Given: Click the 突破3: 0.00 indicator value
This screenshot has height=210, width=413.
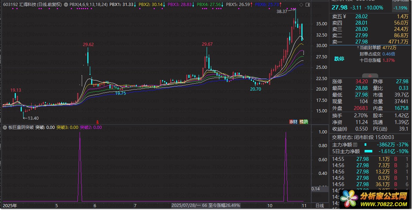Looking at the screenshot, I should coord(67,127).
